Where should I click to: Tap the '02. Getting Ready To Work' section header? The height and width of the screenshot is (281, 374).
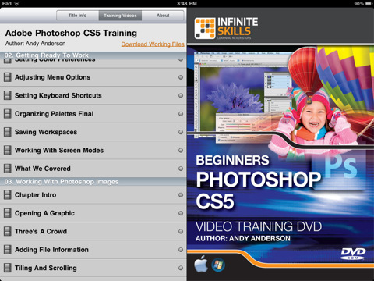[93, 55]
